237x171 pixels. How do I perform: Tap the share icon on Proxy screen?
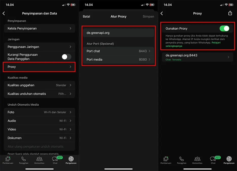(230, 13)
